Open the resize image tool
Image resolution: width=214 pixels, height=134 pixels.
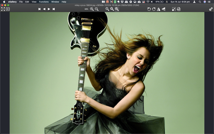point(174,9)
